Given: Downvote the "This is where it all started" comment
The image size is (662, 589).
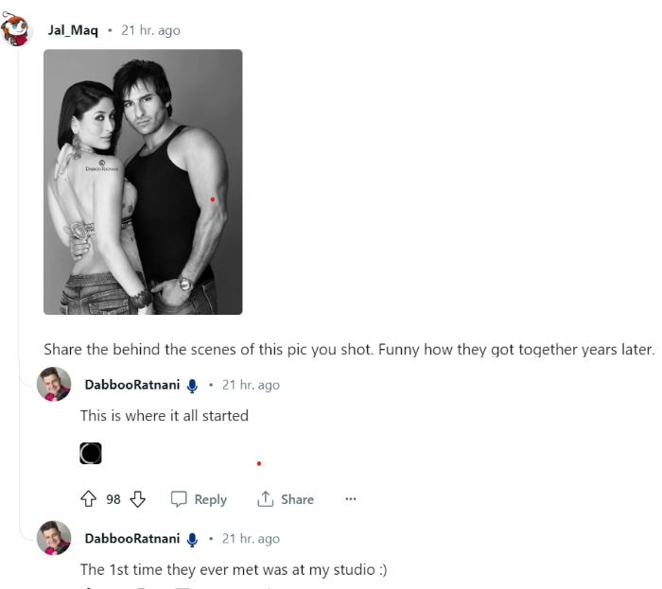Looking at the screenshot, I should point(138,499).
